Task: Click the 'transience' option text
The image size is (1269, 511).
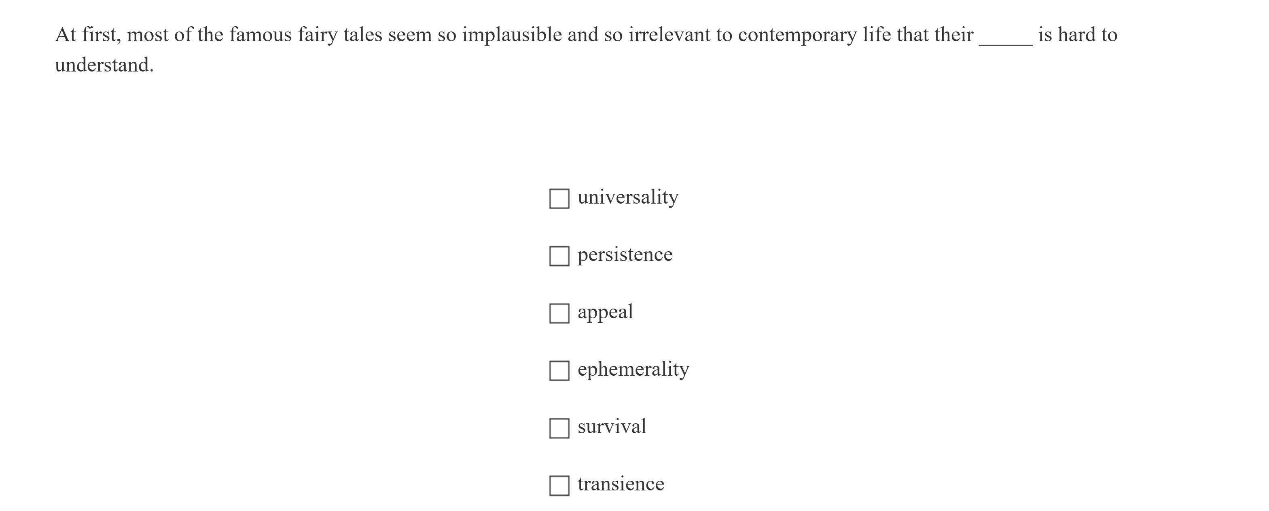Action: click(x=621, y=484)
